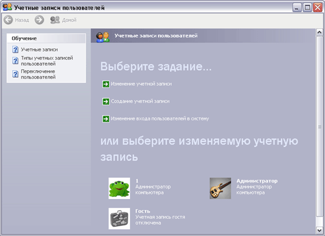The height and width of the screenshot is (236, 325).
Task: Open the 'Администратор' account name
Action: 257,181
